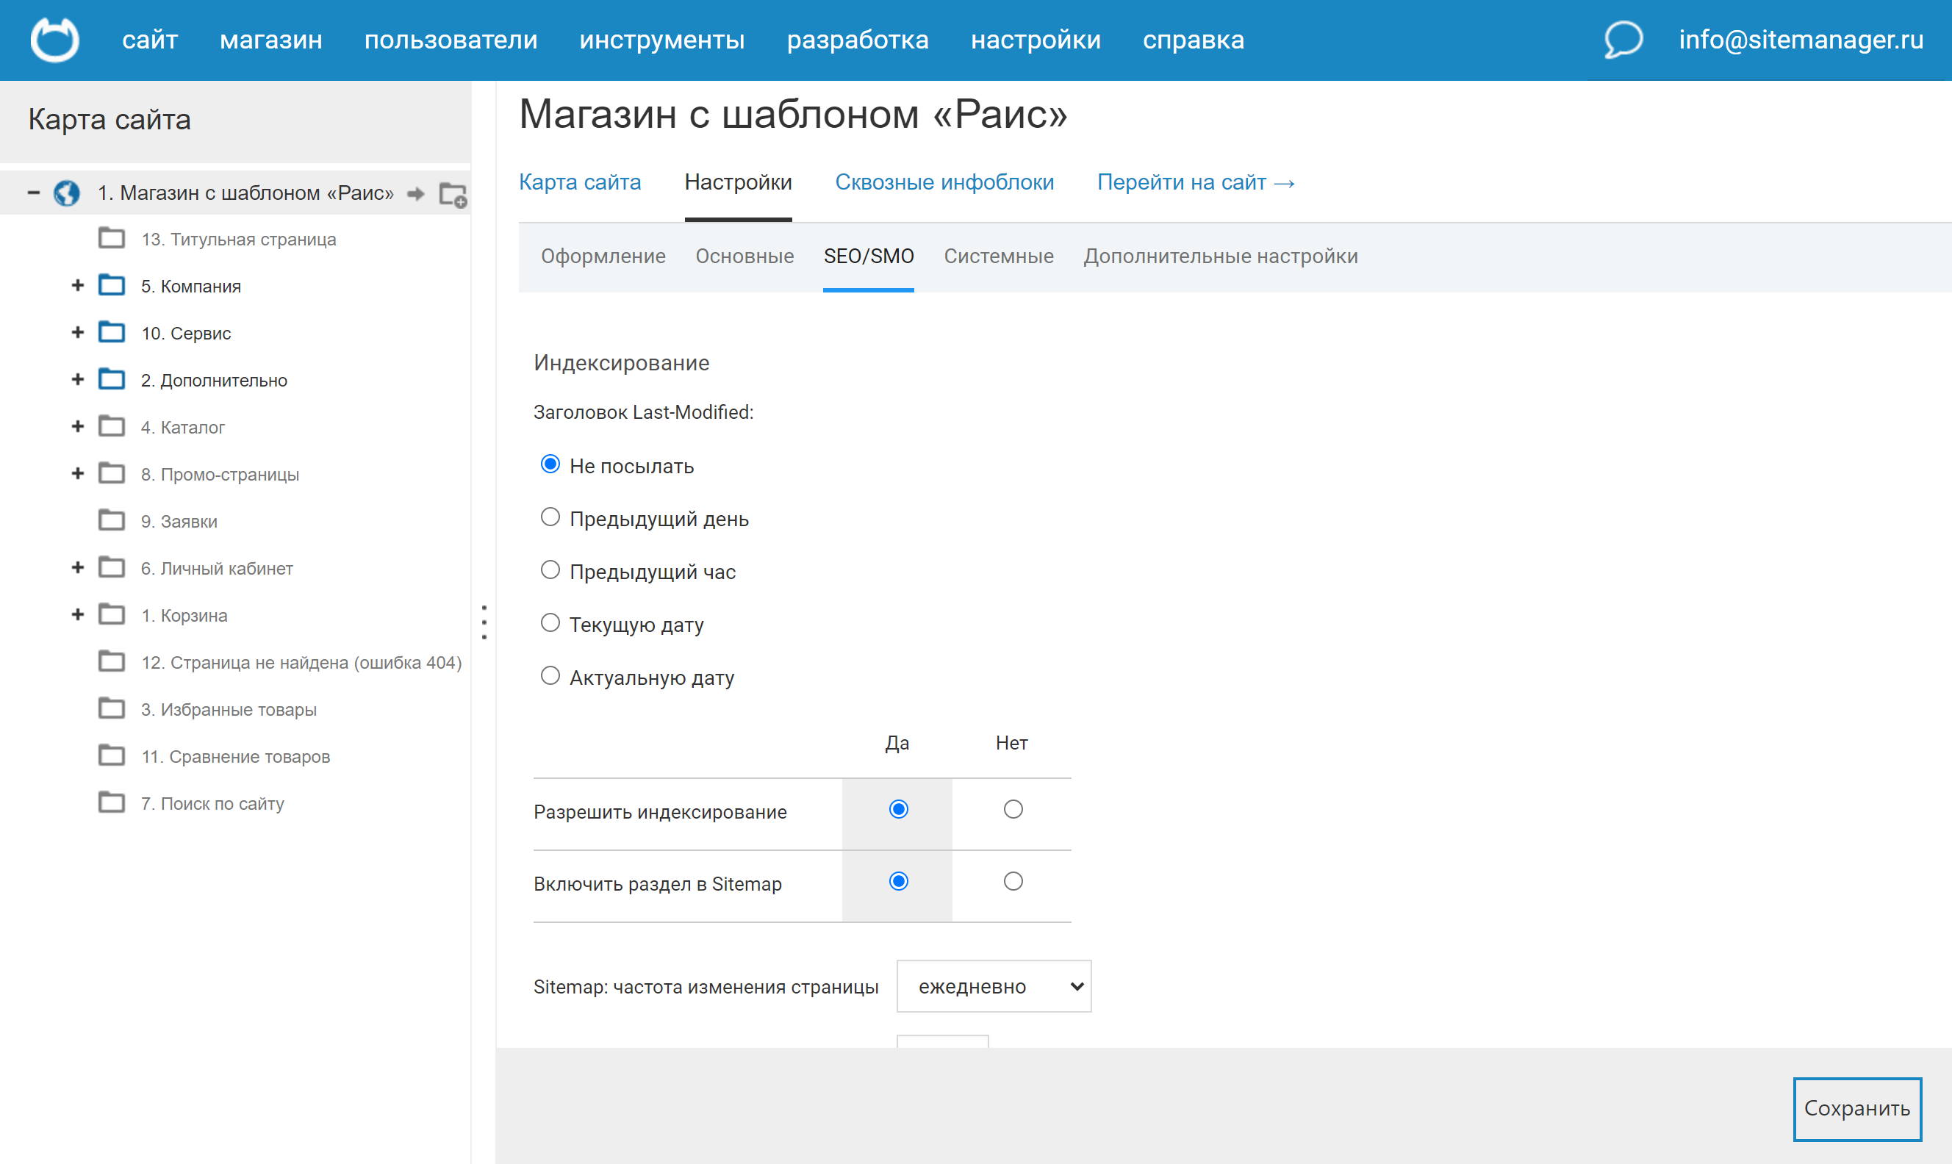Click the folder icon beside «12. Страница не найдена»
This screenshot has width=1952, height=1164.
[x=112, y=661]
